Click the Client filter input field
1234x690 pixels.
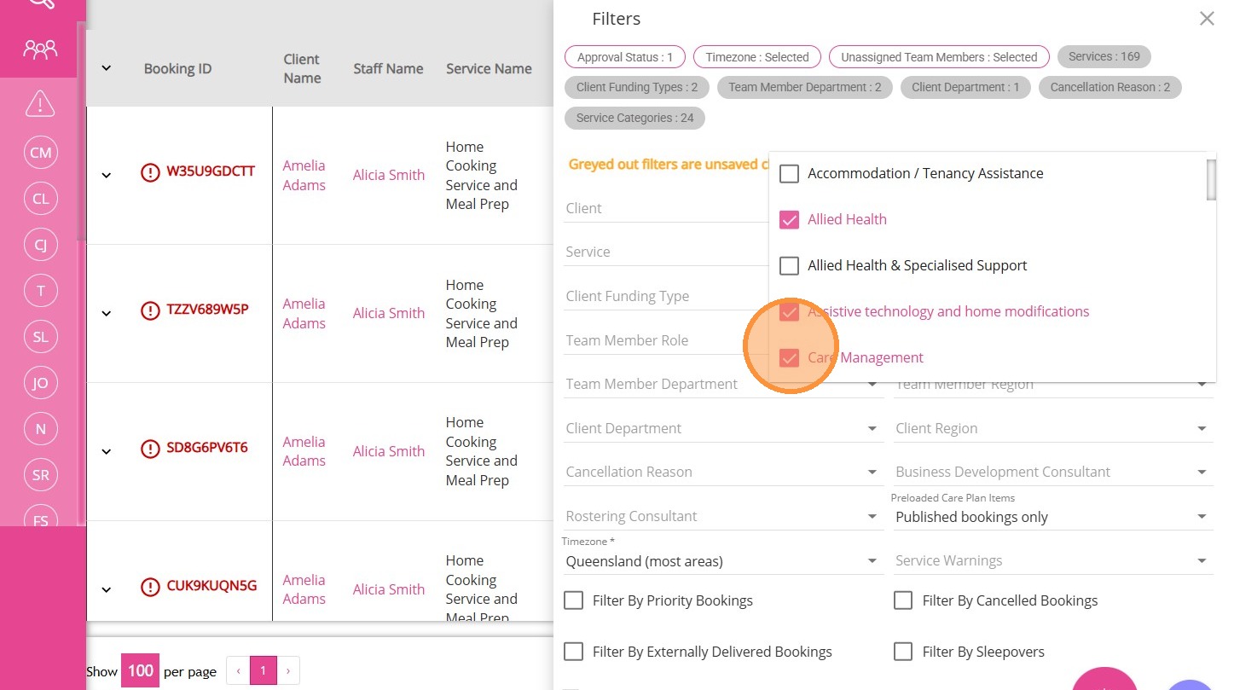pos(665,208)
